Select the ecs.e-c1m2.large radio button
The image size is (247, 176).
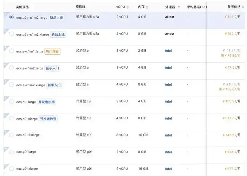click(11, 68)
